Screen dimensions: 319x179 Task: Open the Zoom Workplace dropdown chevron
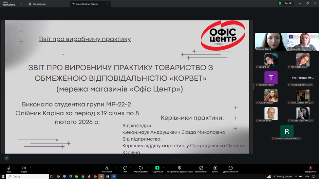[21, 4]
